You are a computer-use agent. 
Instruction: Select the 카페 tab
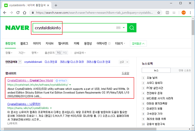76,43
